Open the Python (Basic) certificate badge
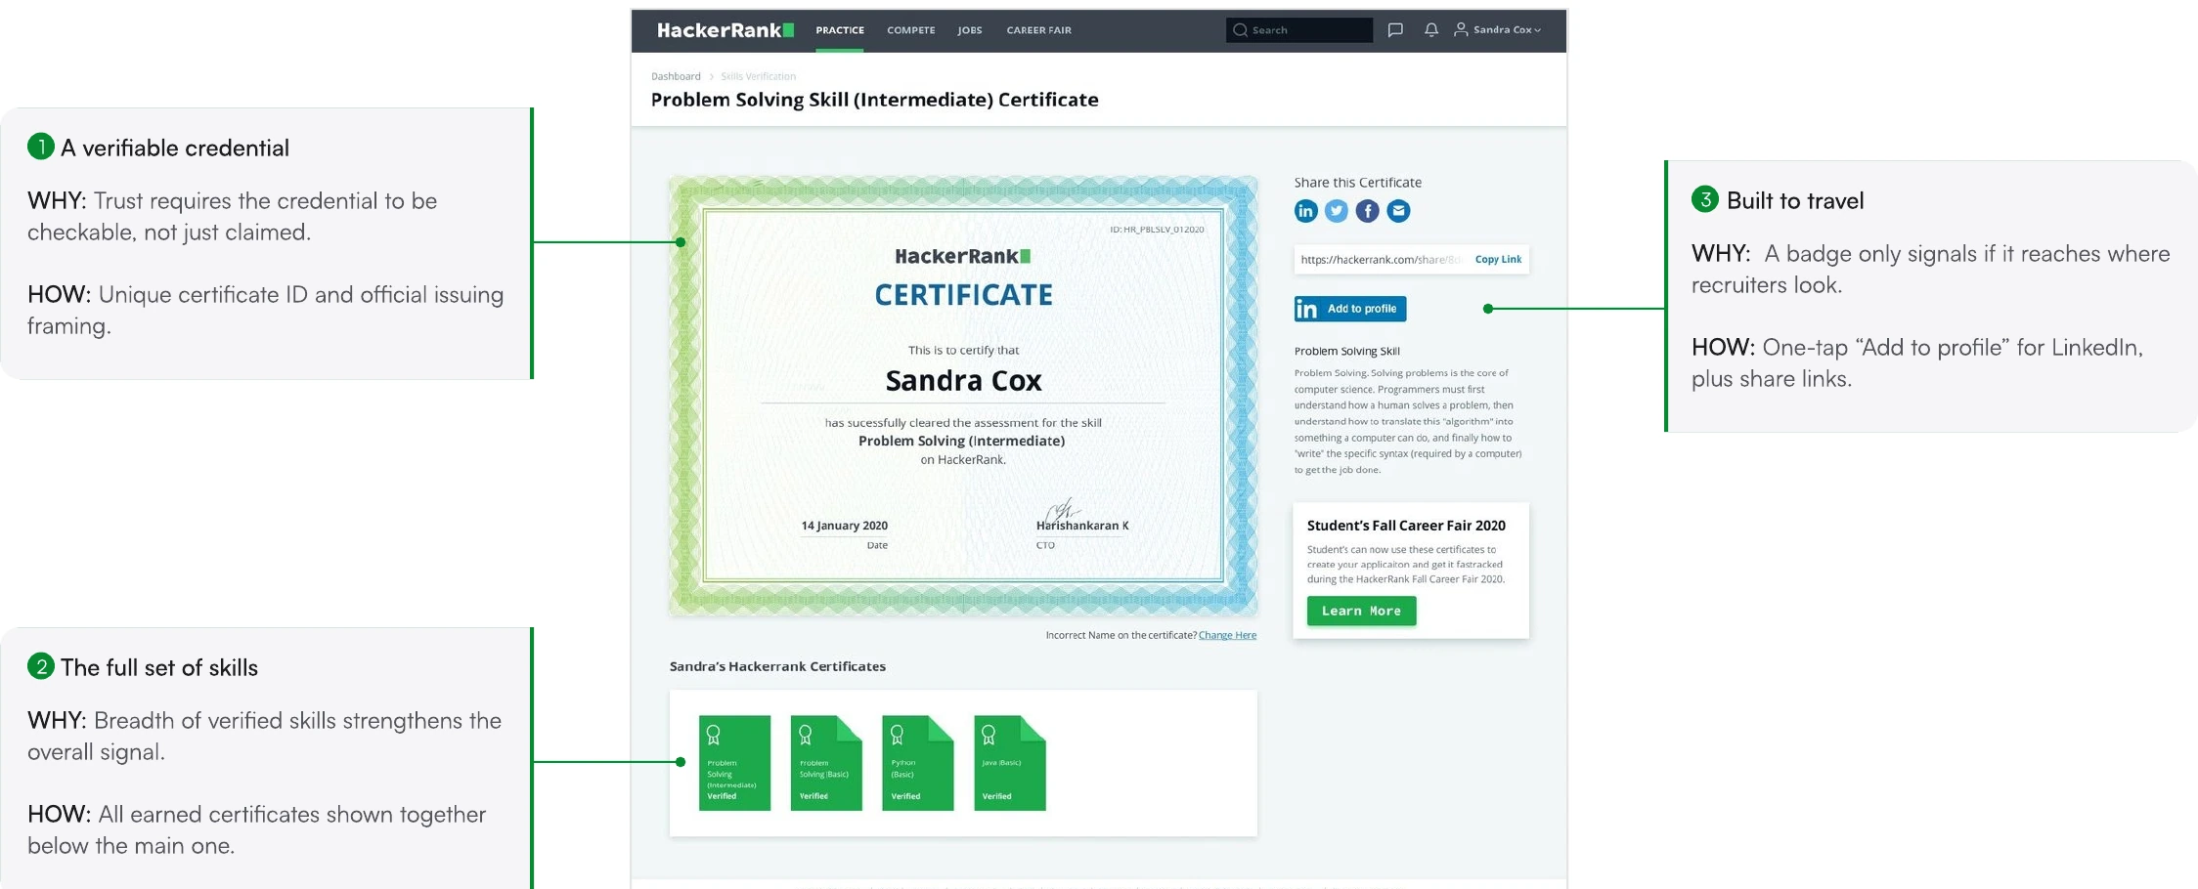The height and width of the screenshot is (889, 2198). pyautogui.click(x=917, y=763)
